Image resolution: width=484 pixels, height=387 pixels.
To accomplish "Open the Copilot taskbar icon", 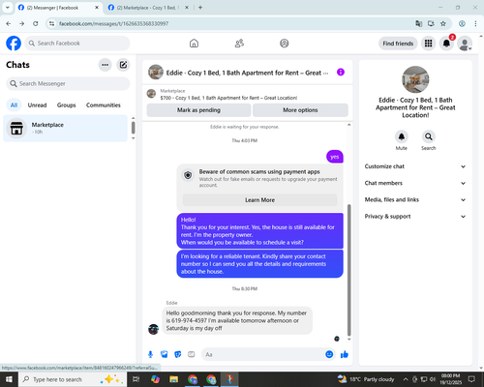I will [x=155, y=379].
